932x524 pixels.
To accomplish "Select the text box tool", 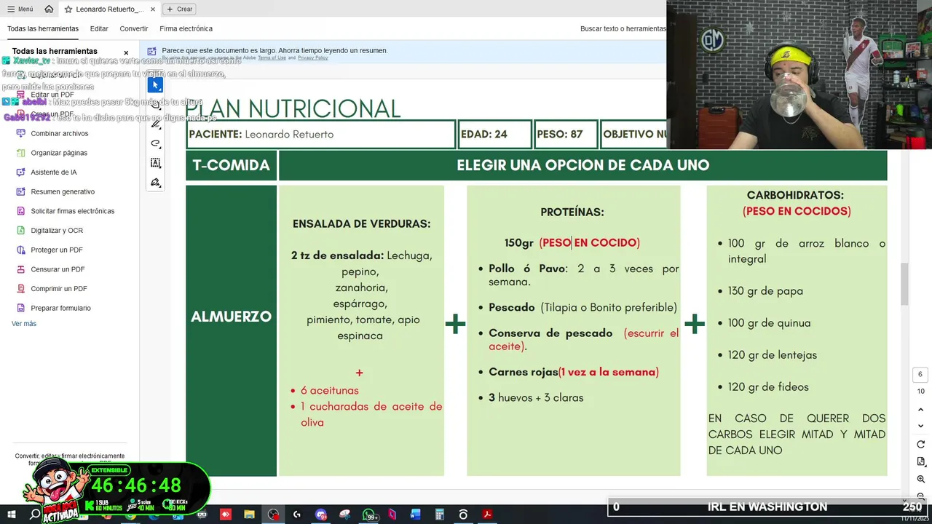I will 156,163.
